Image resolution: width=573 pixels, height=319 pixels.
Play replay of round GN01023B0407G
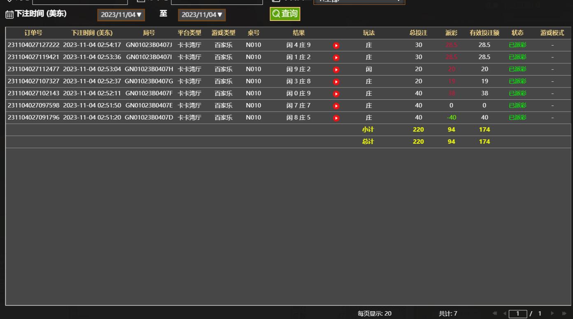[x=336, y=82]
